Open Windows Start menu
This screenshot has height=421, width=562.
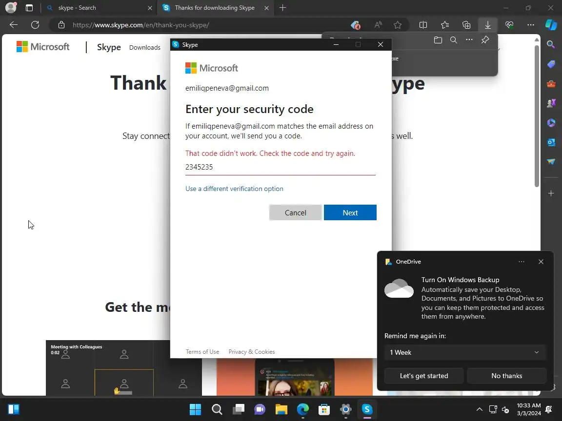195,409
